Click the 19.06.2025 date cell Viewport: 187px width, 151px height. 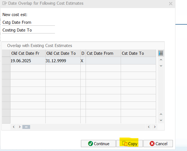(28, 61)
